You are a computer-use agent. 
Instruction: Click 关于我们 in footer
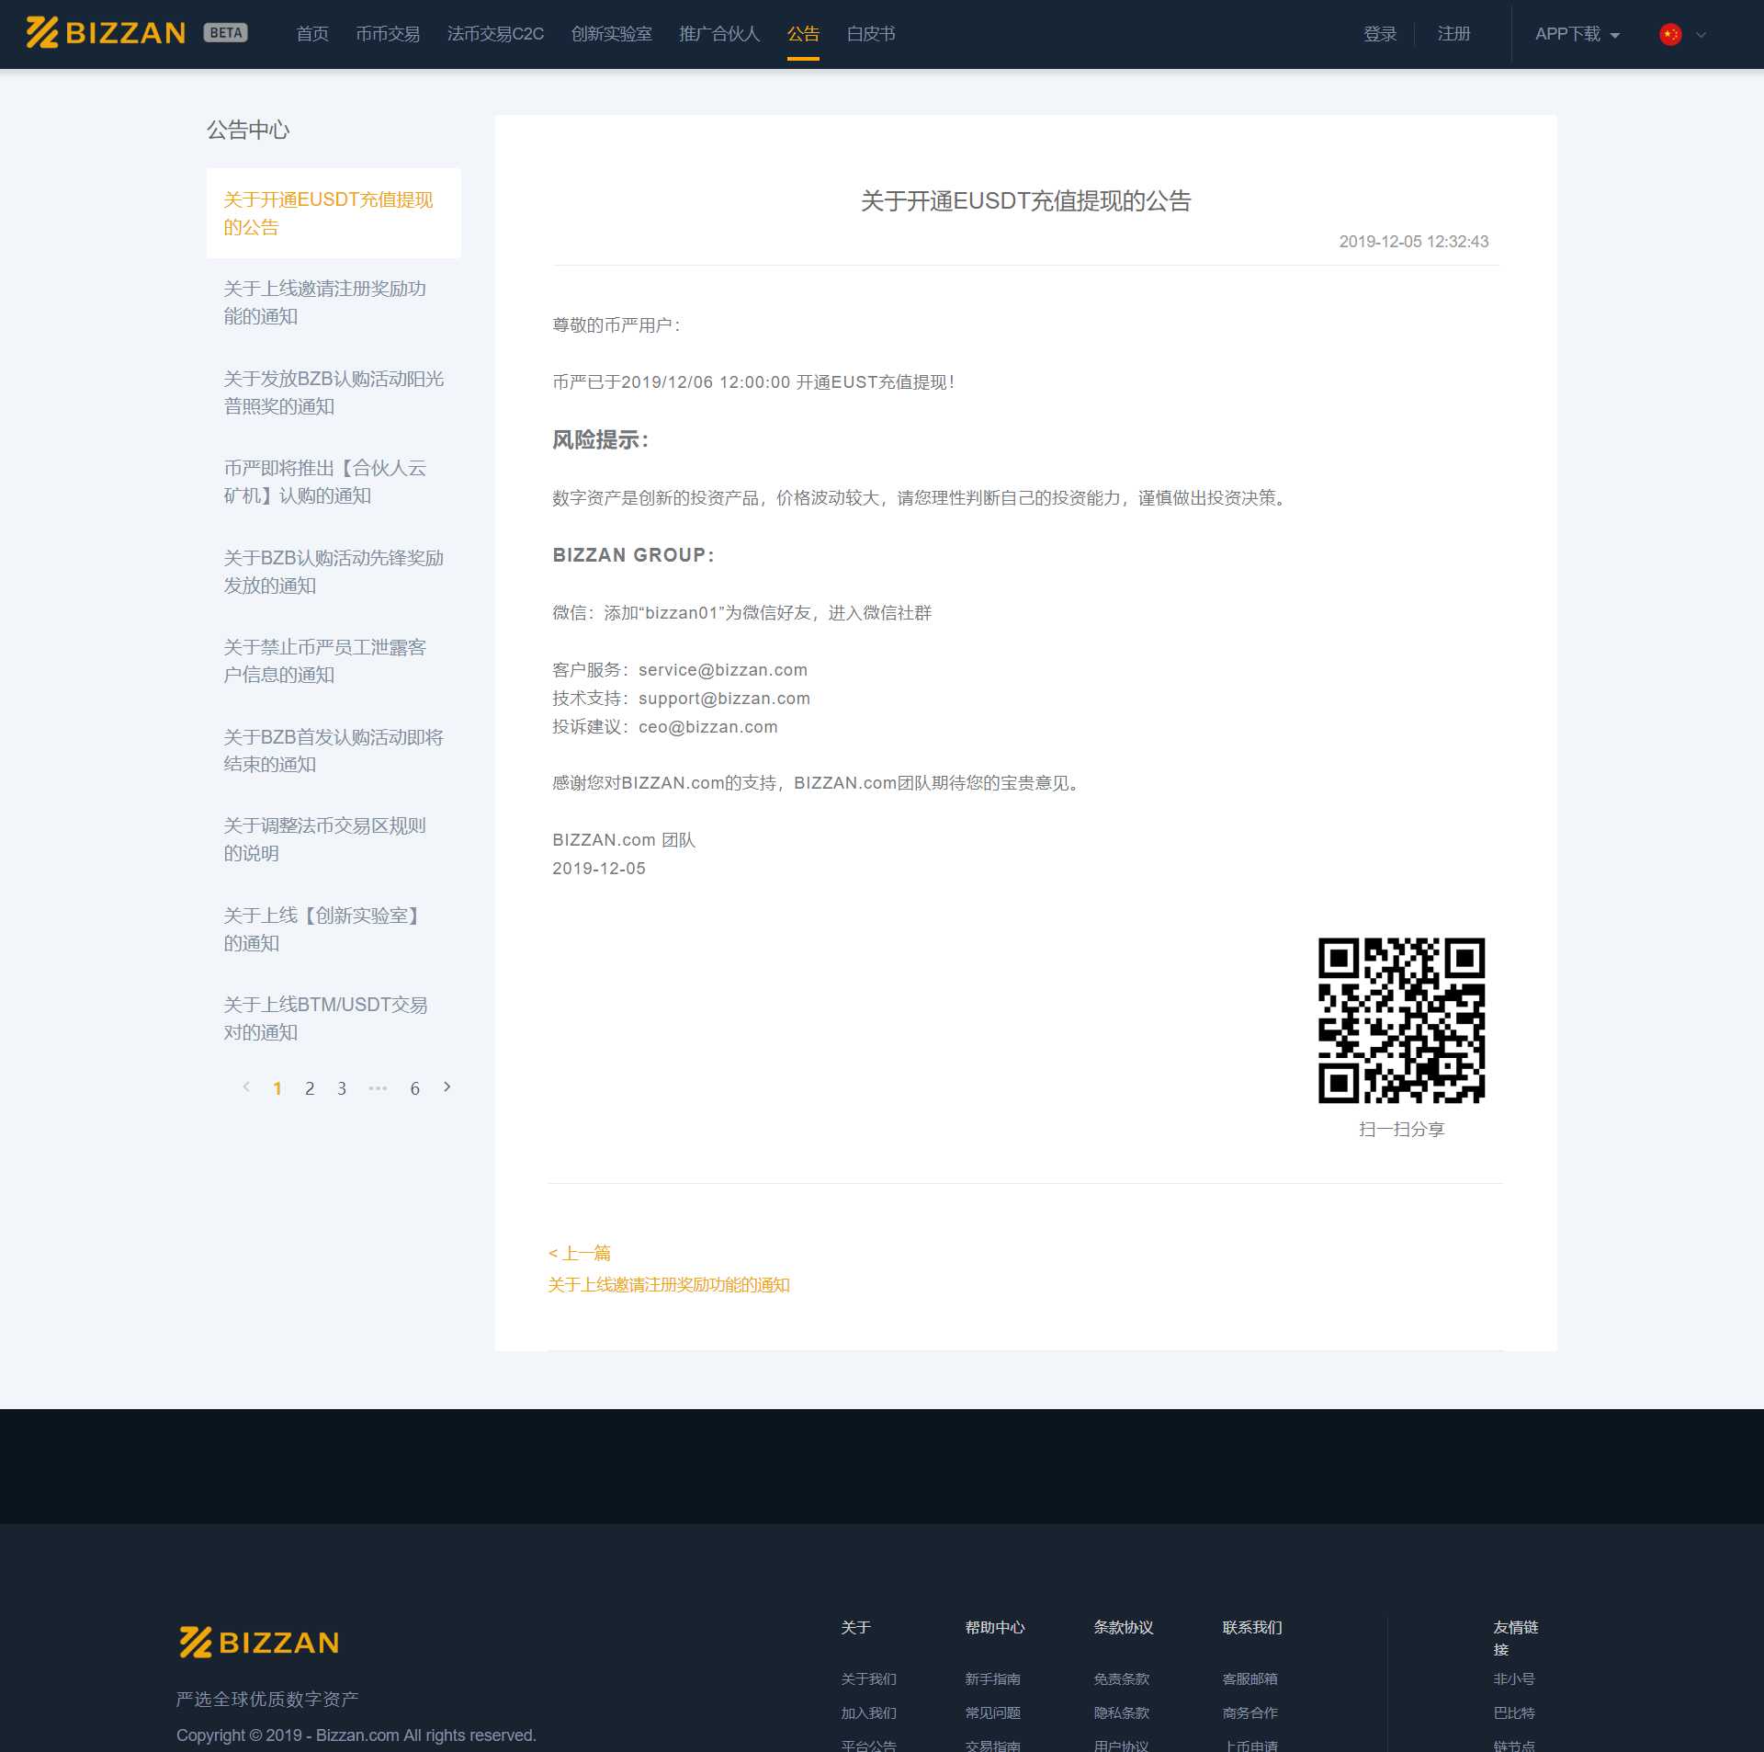[x=868, y=1678]
